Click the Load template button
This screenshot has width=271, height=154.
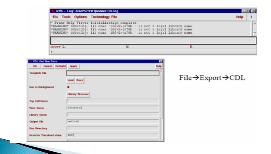71,80
